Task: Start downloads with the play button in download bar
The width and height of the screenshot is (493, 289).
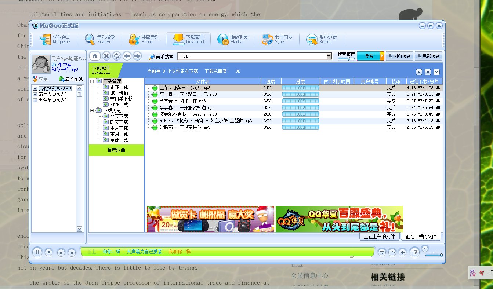Action: tap(419, 72)
